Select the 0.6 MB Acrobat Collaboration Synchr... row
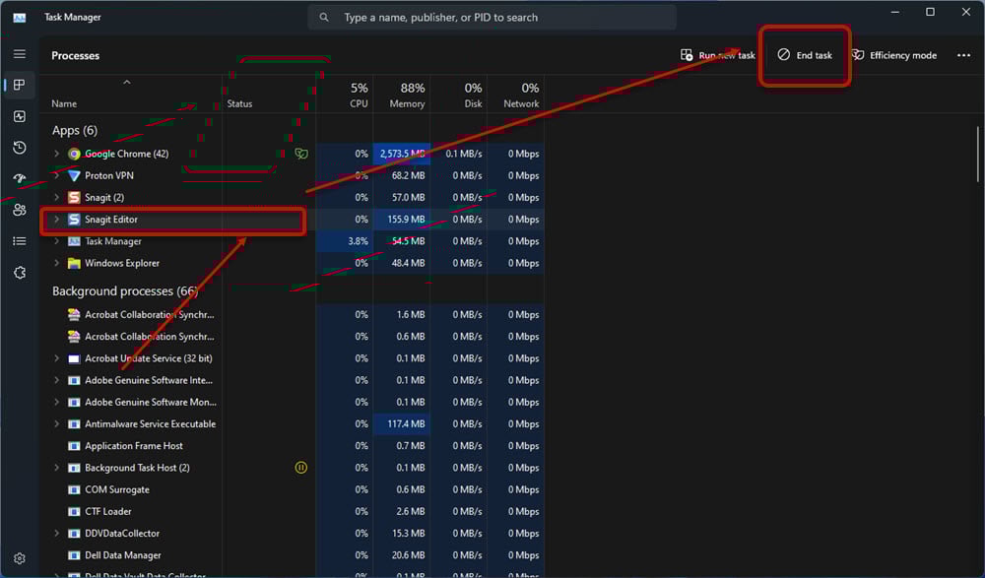Screen dimensions: 985x578 pos(293,337)
